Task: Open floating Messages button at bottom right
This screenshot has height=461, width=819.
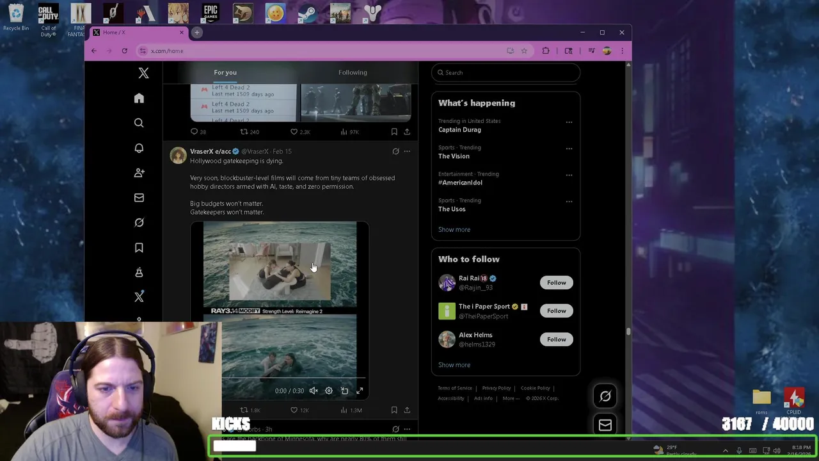Action: pyautogui.click(x=605, y=425)
